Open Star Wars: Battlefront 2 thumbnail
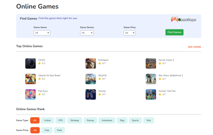 [x=151, y=79]
